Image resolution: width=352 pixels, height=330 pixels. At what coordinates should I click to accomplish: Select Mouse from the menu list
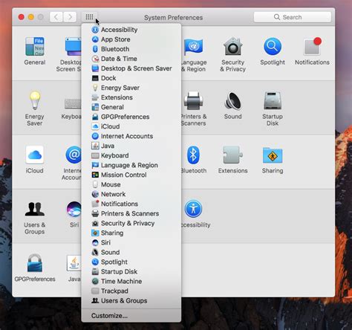tap(131, 184)
